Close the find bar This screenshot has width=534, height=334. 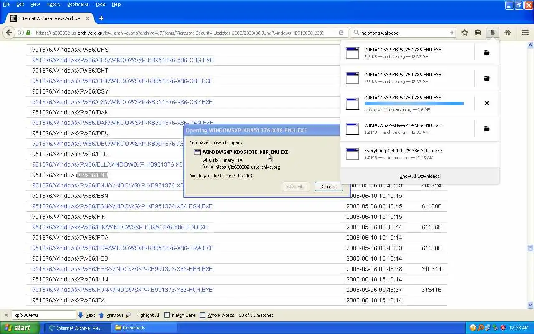pyautogui.click(x=6, y=315)
